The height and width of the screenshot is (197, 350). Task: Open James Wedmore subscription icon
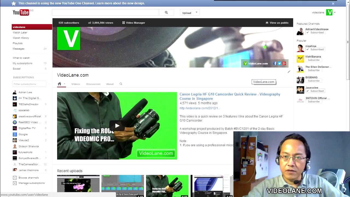15,170
